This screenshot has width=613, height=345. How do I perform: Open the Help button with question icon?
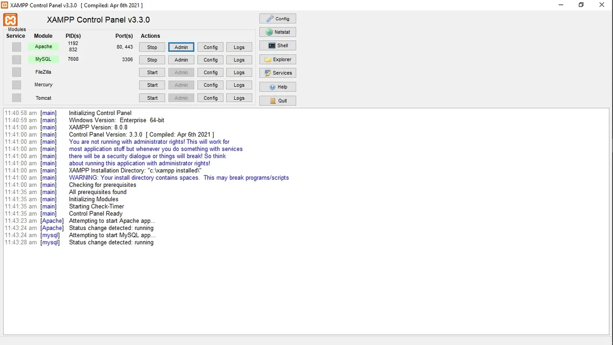[278, 87]
